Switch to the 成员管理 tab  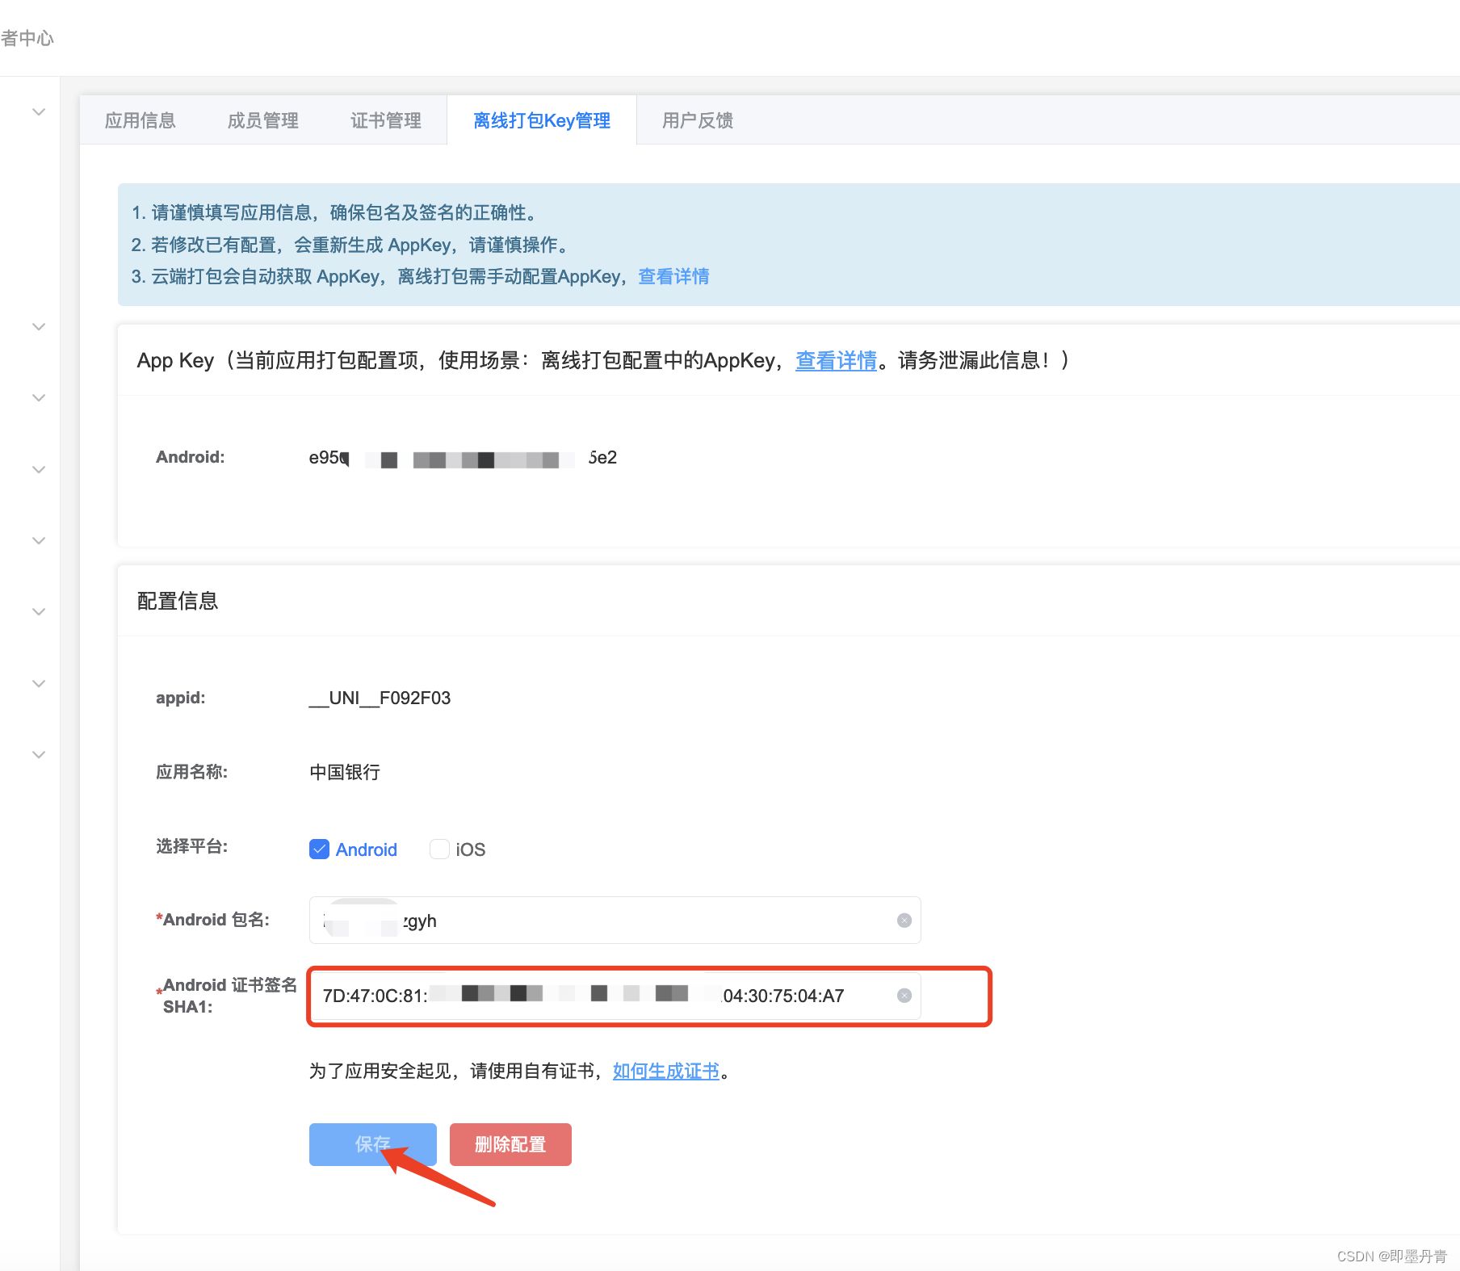click(263, 120)
